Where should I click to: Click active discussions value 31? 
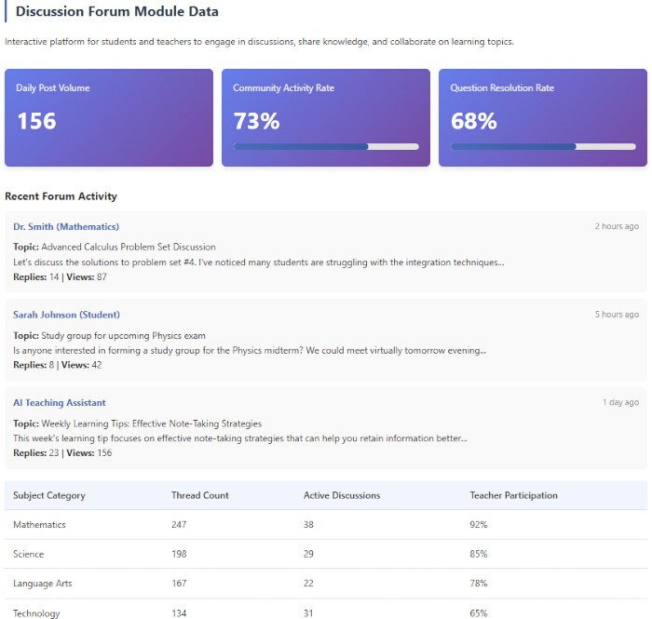tap(308, 613)
